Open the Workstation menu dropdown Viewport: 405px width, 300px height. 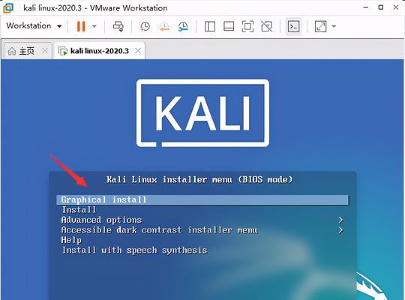pos(34,25)
